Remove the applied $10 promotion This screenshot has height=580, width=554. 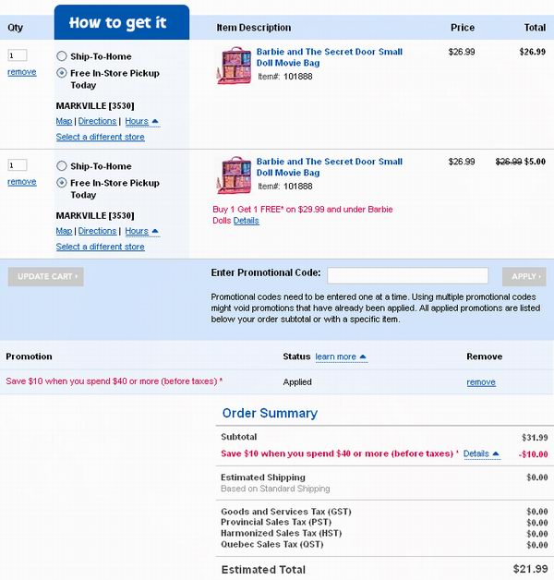tap(481, 382)
